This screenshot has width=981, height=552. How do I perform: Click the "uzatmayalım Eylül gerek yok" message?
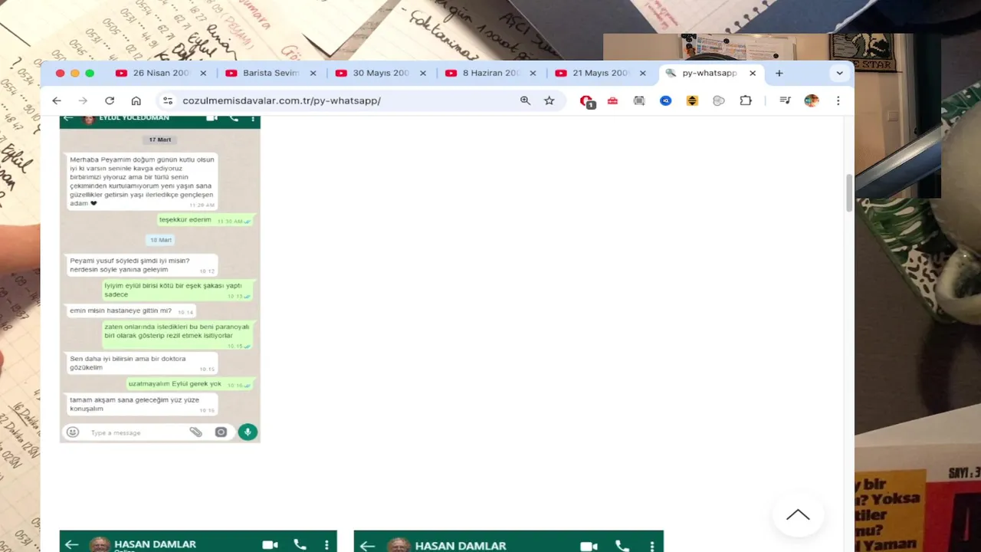tap(190, 384)
